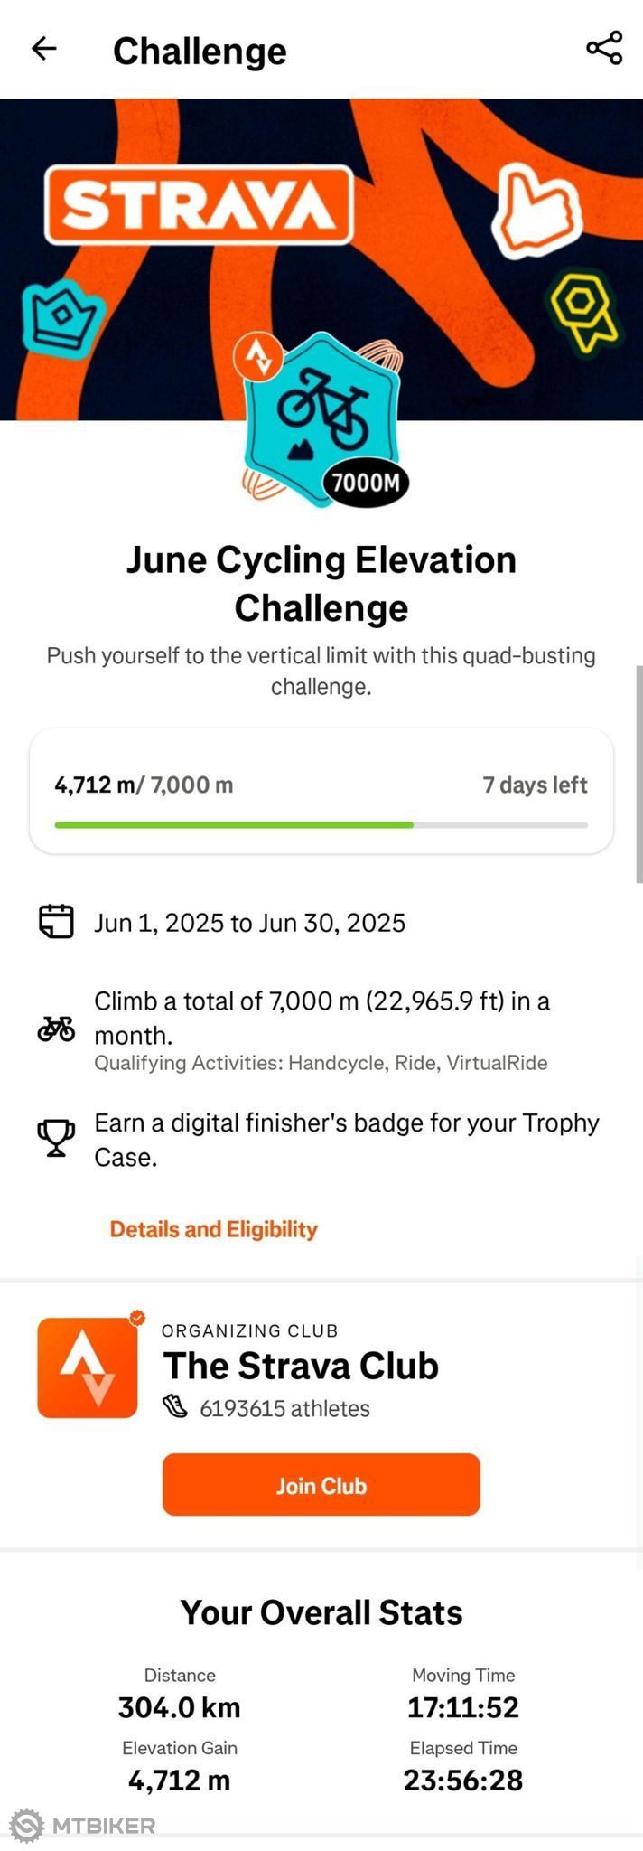Image resolution: width=643 pixels, height=1851 pixels.
Task: Open The Strava Club title
Action: pos(301,1366)
